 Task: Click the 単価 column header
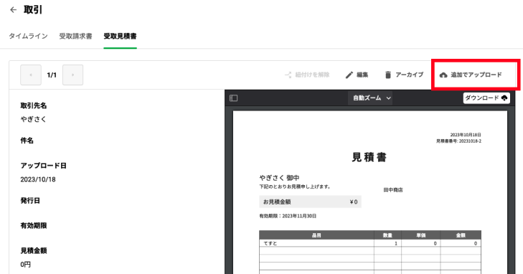(x=421, y=235)
